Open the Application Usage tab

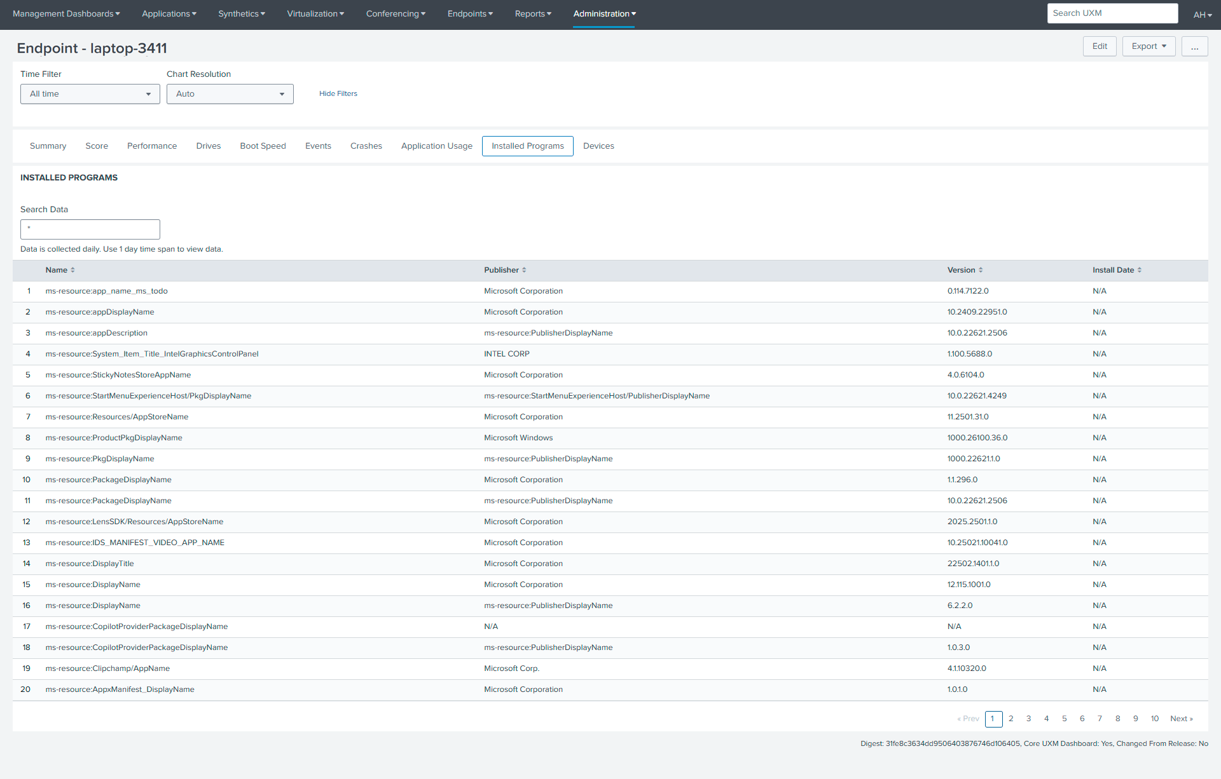point(437,146)
